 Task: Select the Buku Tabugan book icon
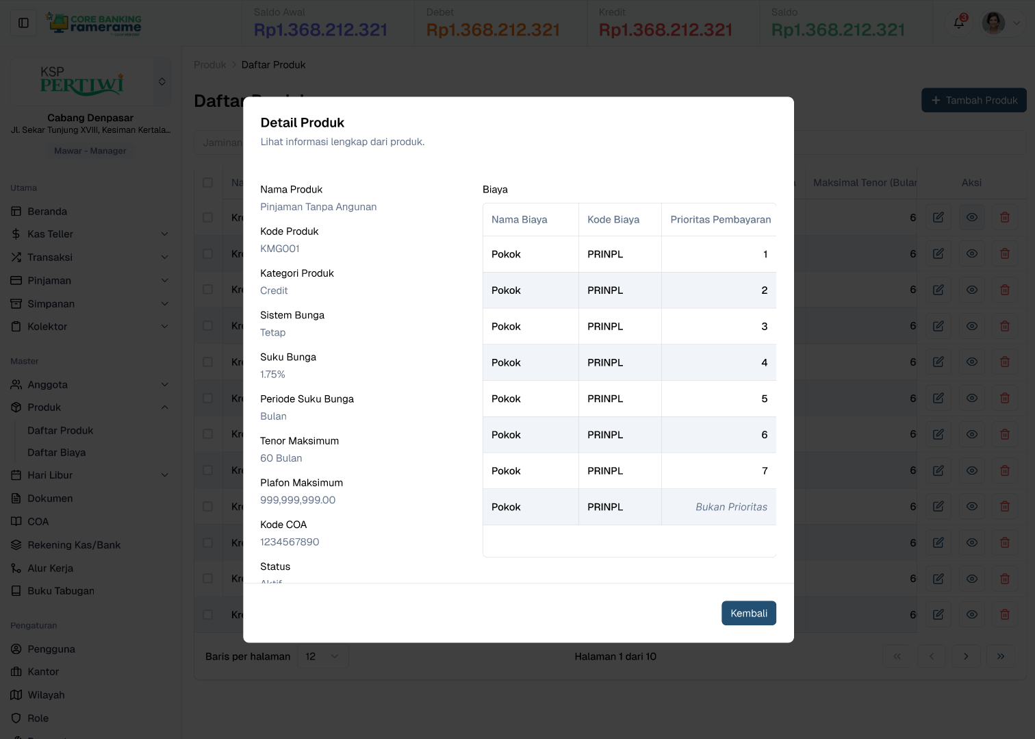pos(16,590)
